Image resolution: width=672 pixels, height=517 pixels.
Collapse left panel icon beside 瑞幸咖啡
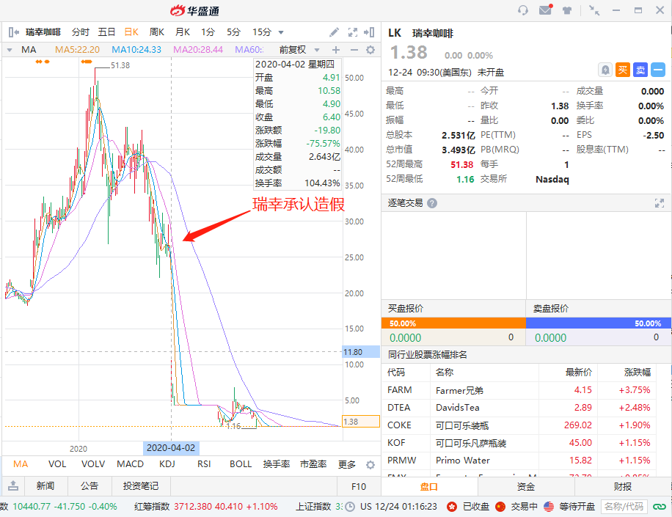click(x=14, y=32)
